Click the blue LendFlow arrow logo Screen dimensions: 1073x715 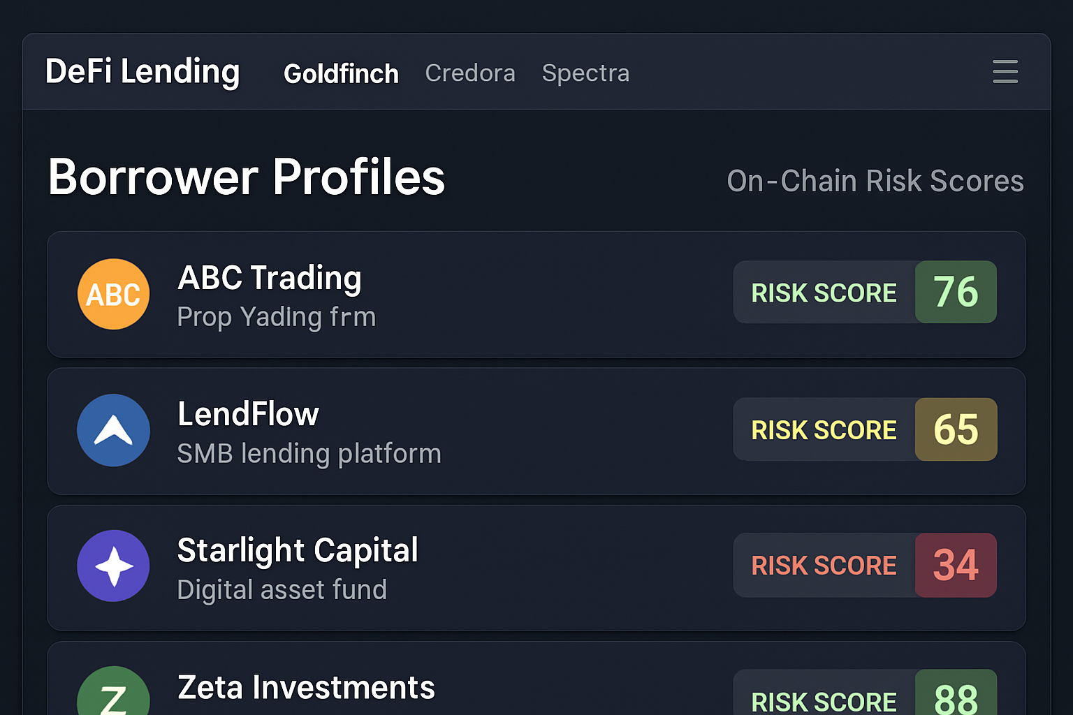pyautogui.click(x=113, y=430)
